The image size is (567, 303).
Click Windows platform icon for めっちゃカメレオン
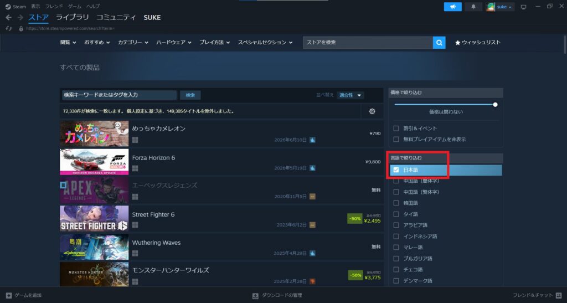tap(135, 140)
